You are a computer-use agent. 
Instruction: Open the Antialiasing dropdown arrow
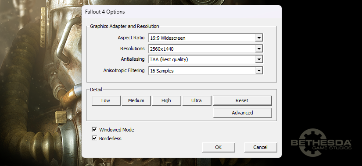pyautogui.click(x=259, y=59)
